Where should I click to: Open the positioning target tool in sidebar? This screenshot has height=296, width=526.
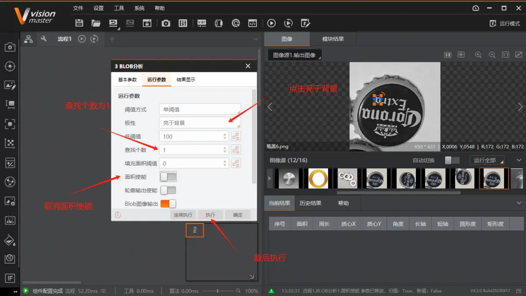(x=10, y=66)
